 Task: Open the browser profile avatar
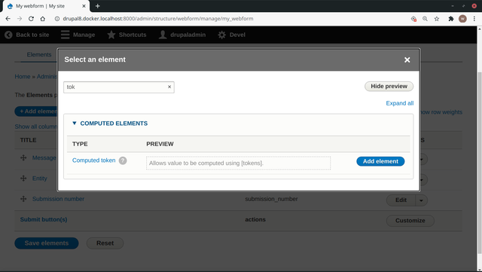[x=462, y=19]
